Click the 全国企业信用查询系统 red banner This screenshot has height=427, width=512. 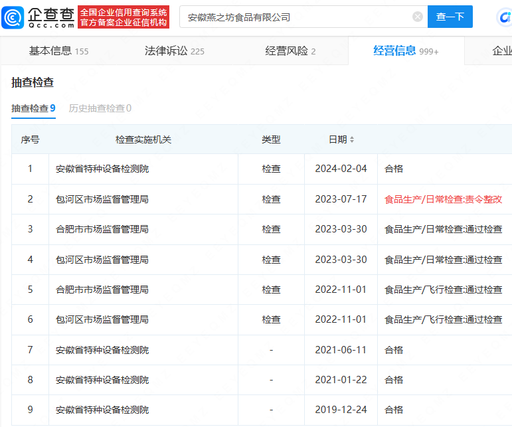coord(124,18)
